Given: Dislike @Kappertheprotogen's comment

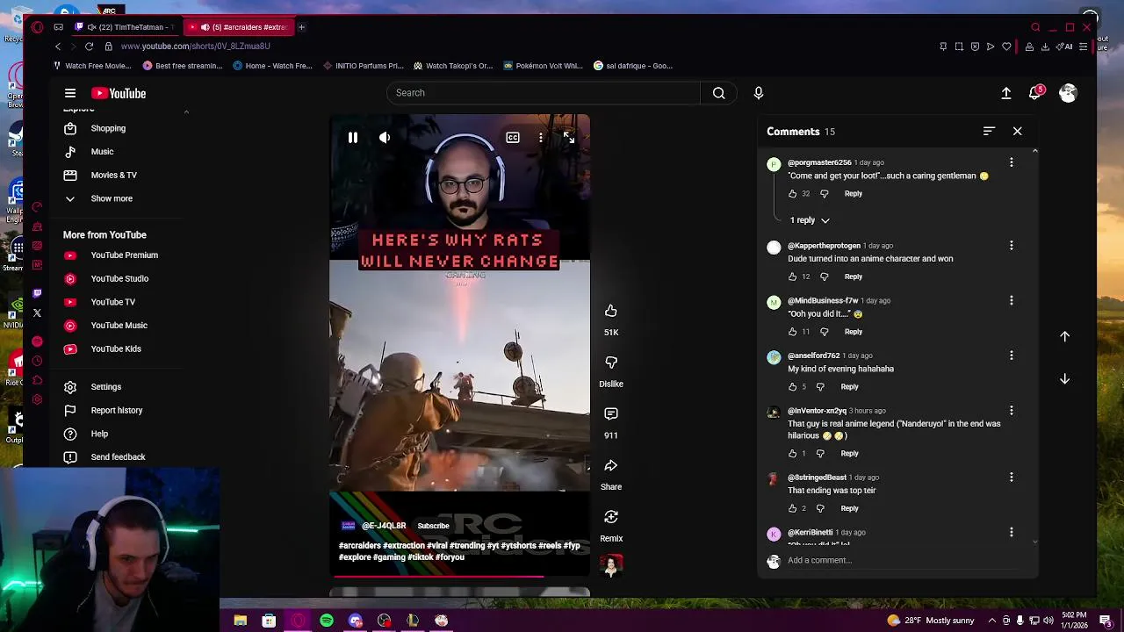Looking at the screenshot, I should tap(824, 277).
